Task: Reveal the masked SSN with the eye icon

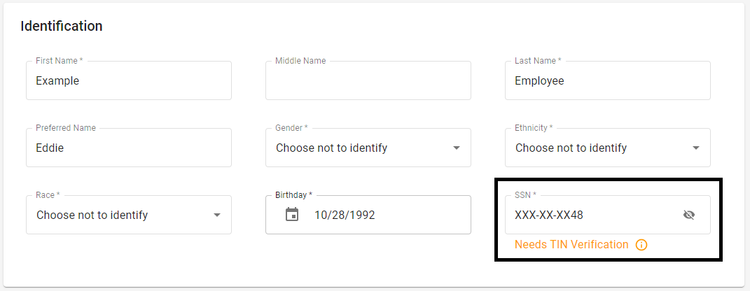Action: (x=689, y=215)
